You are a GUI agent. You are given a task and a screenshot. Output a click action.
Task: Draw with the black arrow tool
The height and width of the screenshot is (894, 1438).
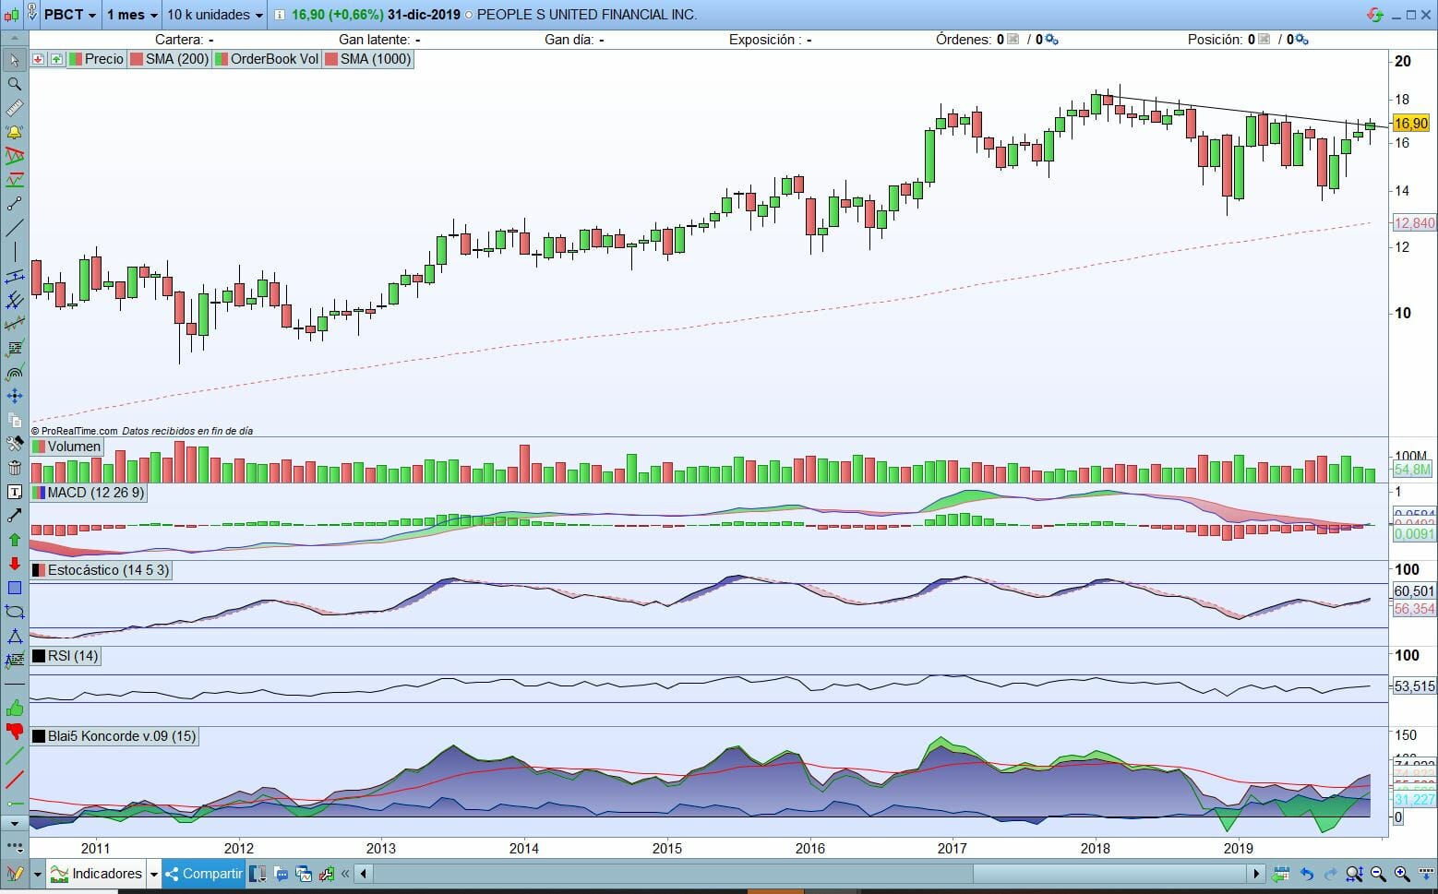pos(14,516)
